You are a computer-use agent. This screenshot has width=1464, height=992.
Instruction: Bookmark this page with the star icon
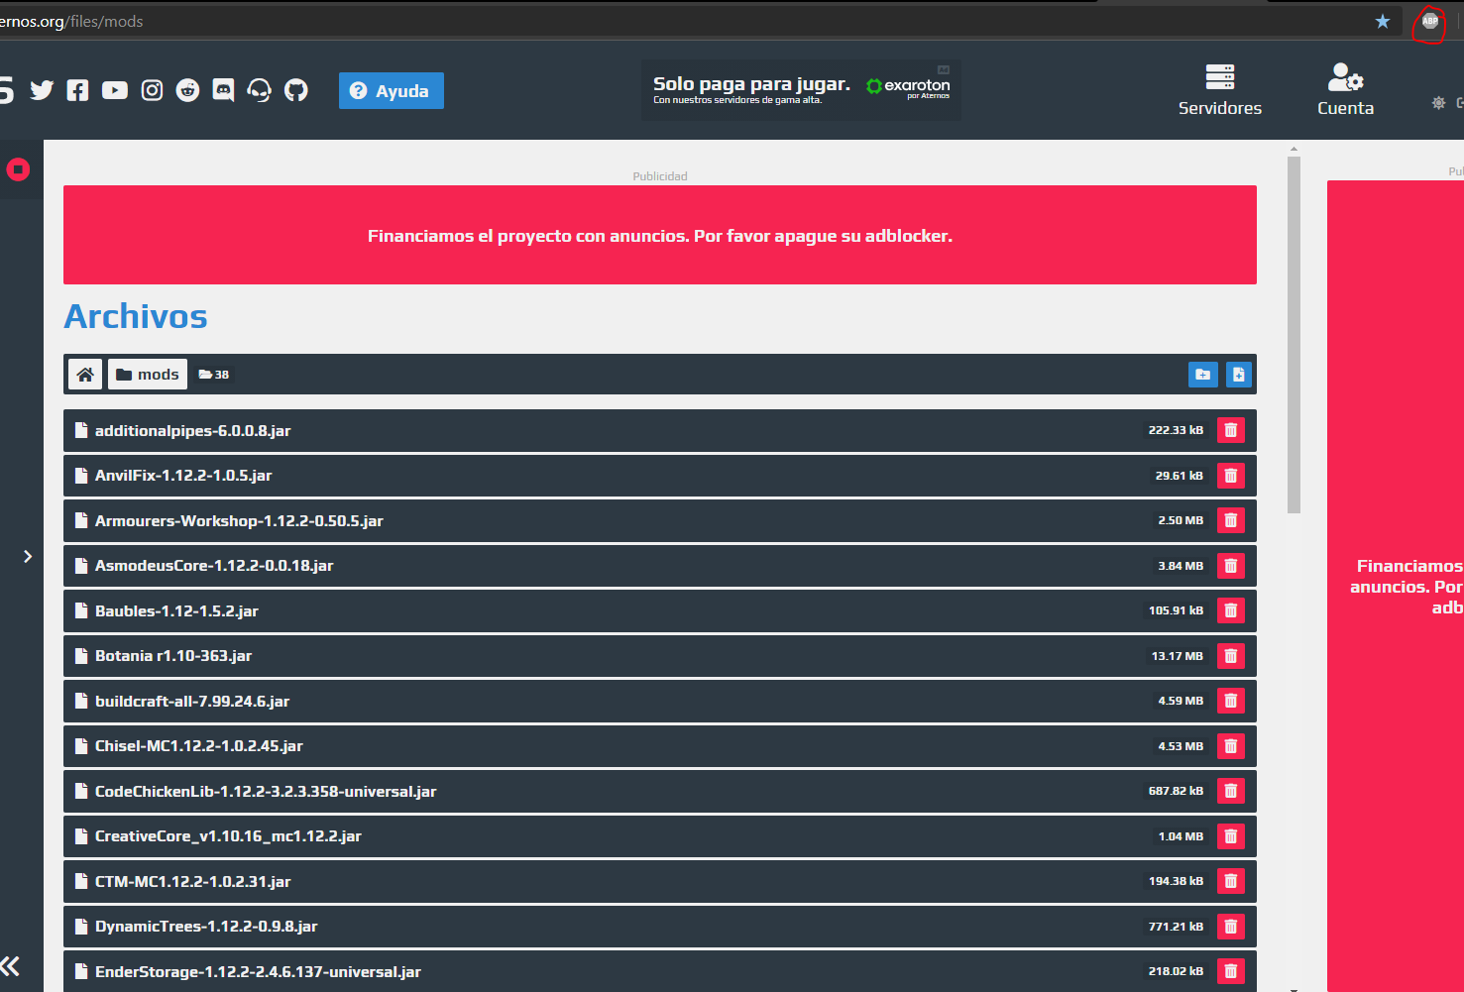(x=1383, y=21)
